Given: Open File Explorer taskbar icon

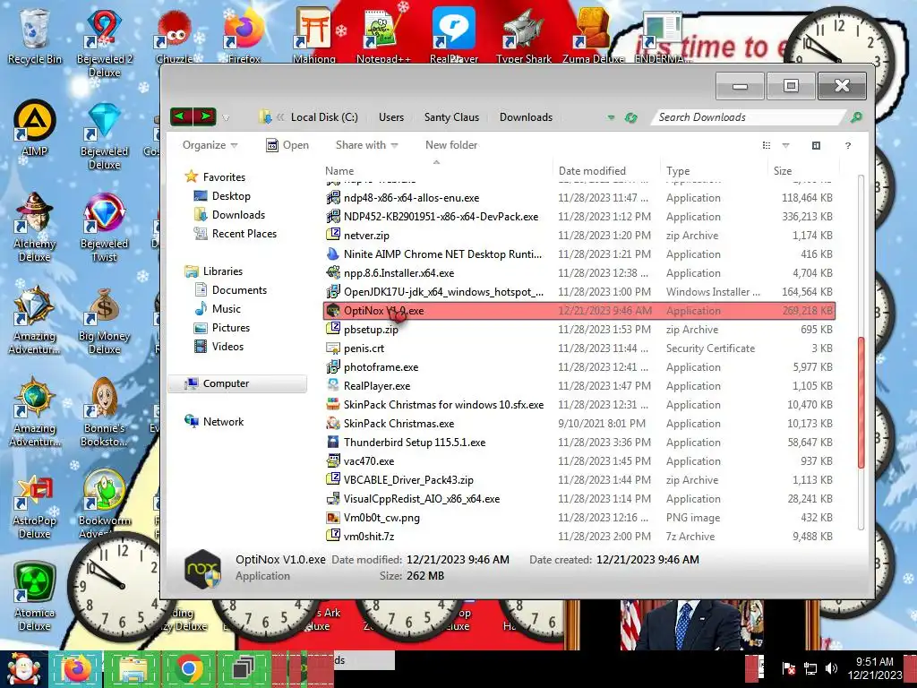Looking at the screenshot, I should (133, 669).
